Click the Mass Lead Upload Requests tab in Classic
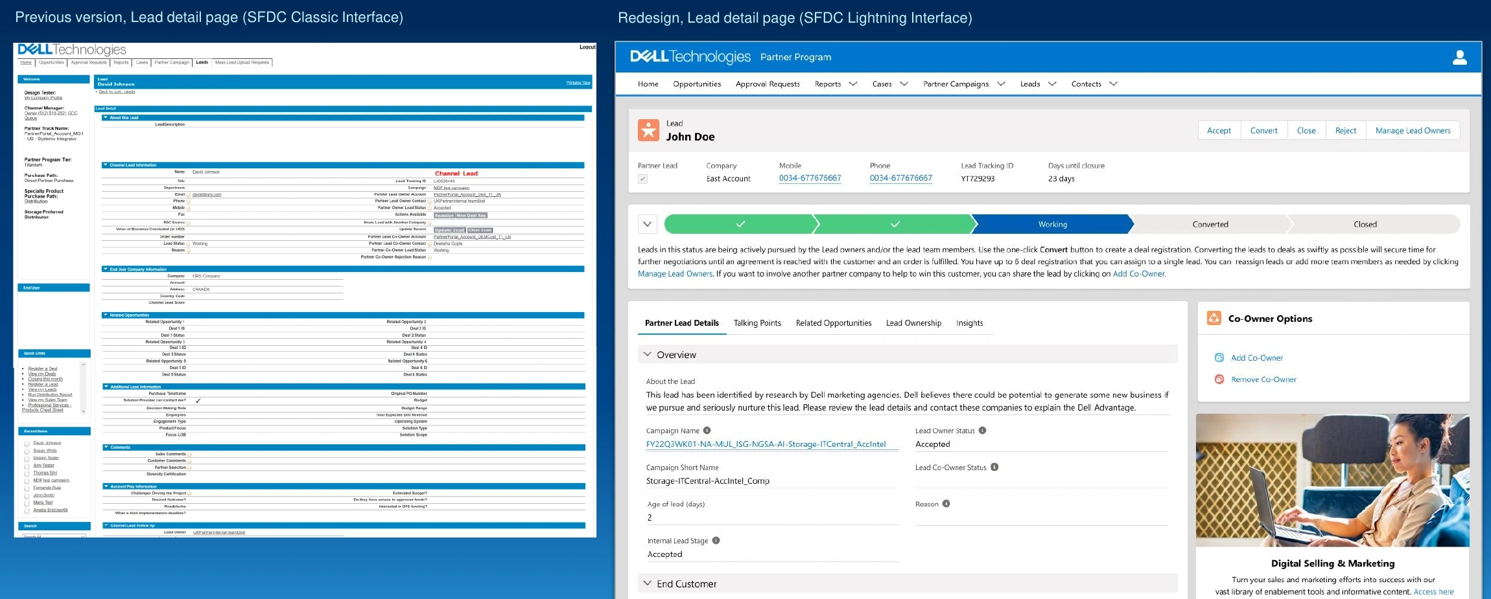 tap(242, 63)
